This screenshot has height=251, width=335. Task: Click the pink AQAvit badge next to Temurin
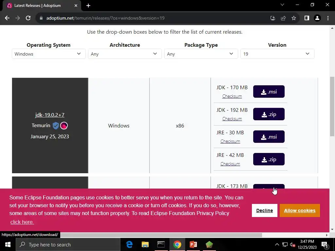click(64, 125)
